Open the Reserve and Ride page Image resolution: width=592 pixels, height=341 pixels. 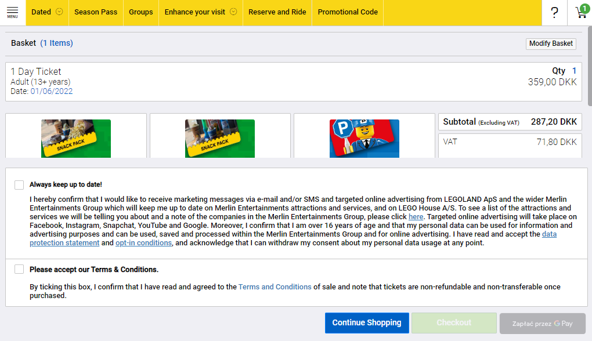click(277, 12)
